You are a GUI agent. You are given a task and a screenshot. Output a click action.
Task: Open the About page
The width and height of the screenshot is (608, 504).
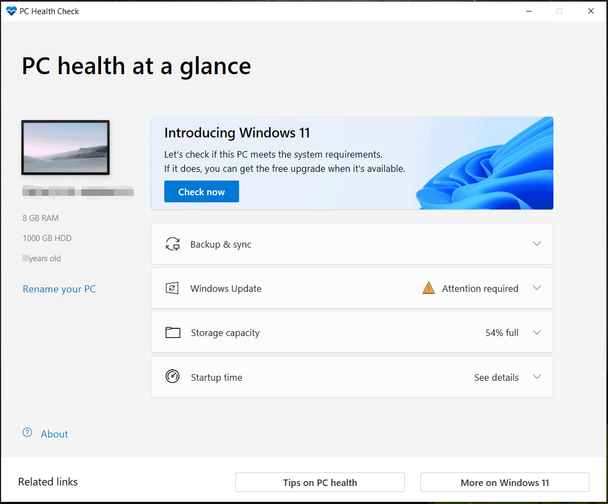pyautogui.click(x=54, y=434)
